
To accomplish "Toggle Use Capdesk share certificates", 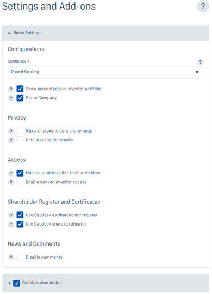I will coord(20,224).
